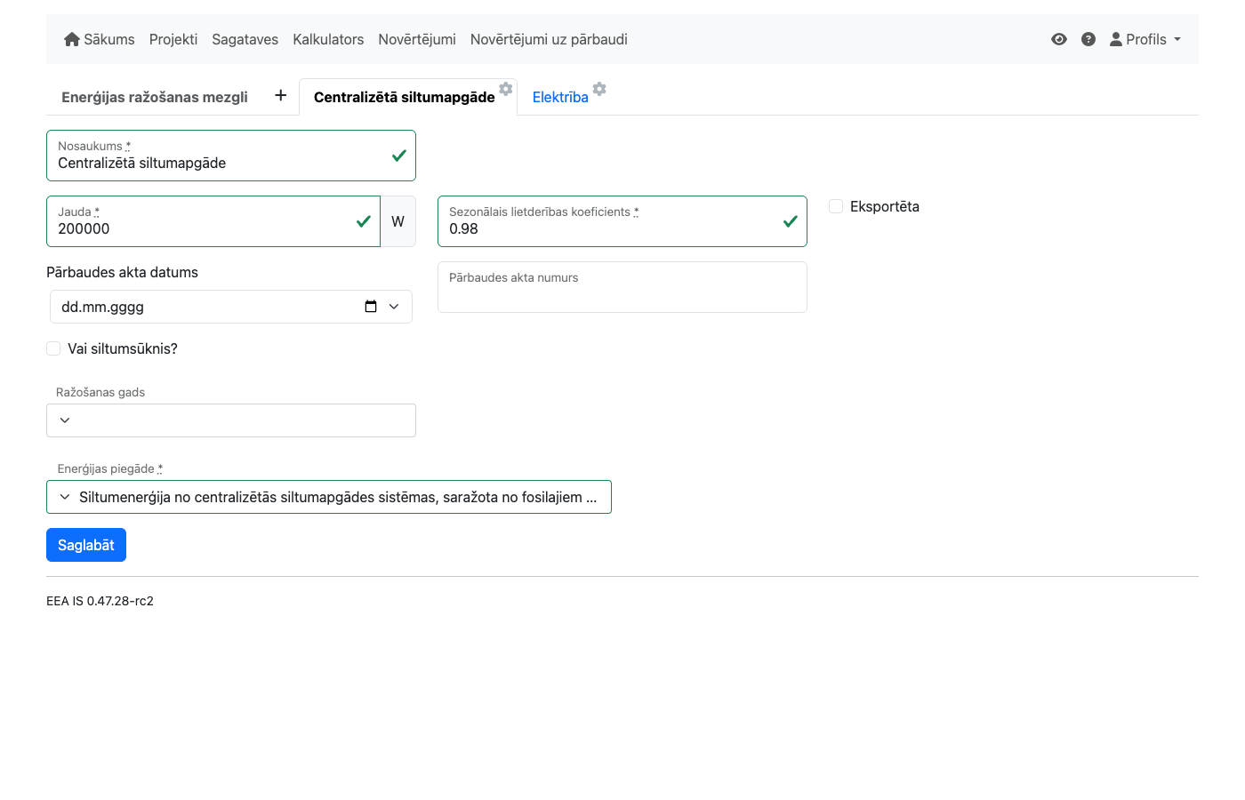
Task: Expand the date field chevron dropdown
Action: 394,307
